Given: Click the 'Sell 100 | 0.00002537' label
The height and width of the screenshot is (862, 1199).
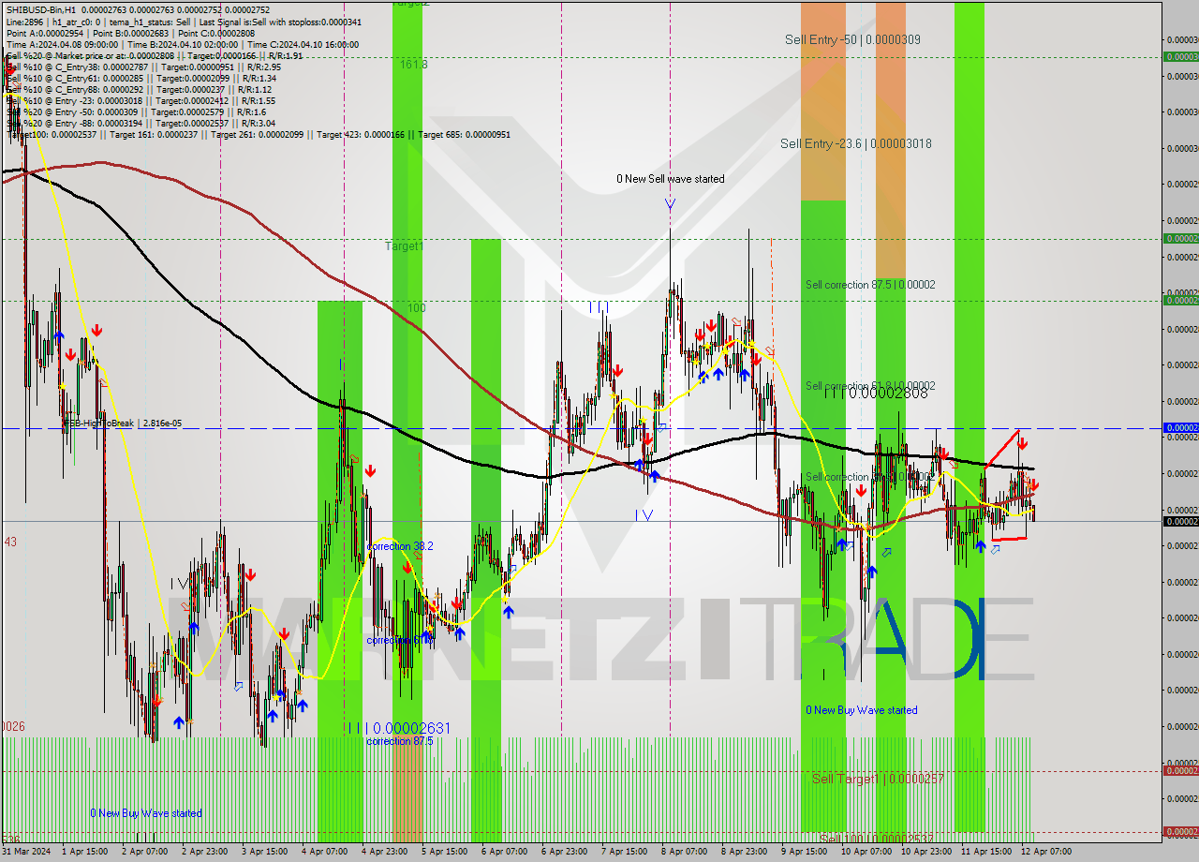Looking at the screenshot, I should click(x=876, y=839).
